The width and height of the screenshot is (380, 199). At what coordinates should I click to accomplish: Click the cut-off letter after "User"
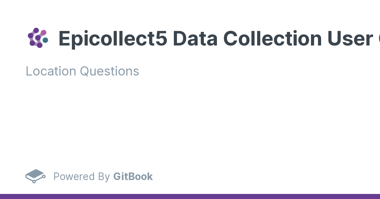pos(378,39)
